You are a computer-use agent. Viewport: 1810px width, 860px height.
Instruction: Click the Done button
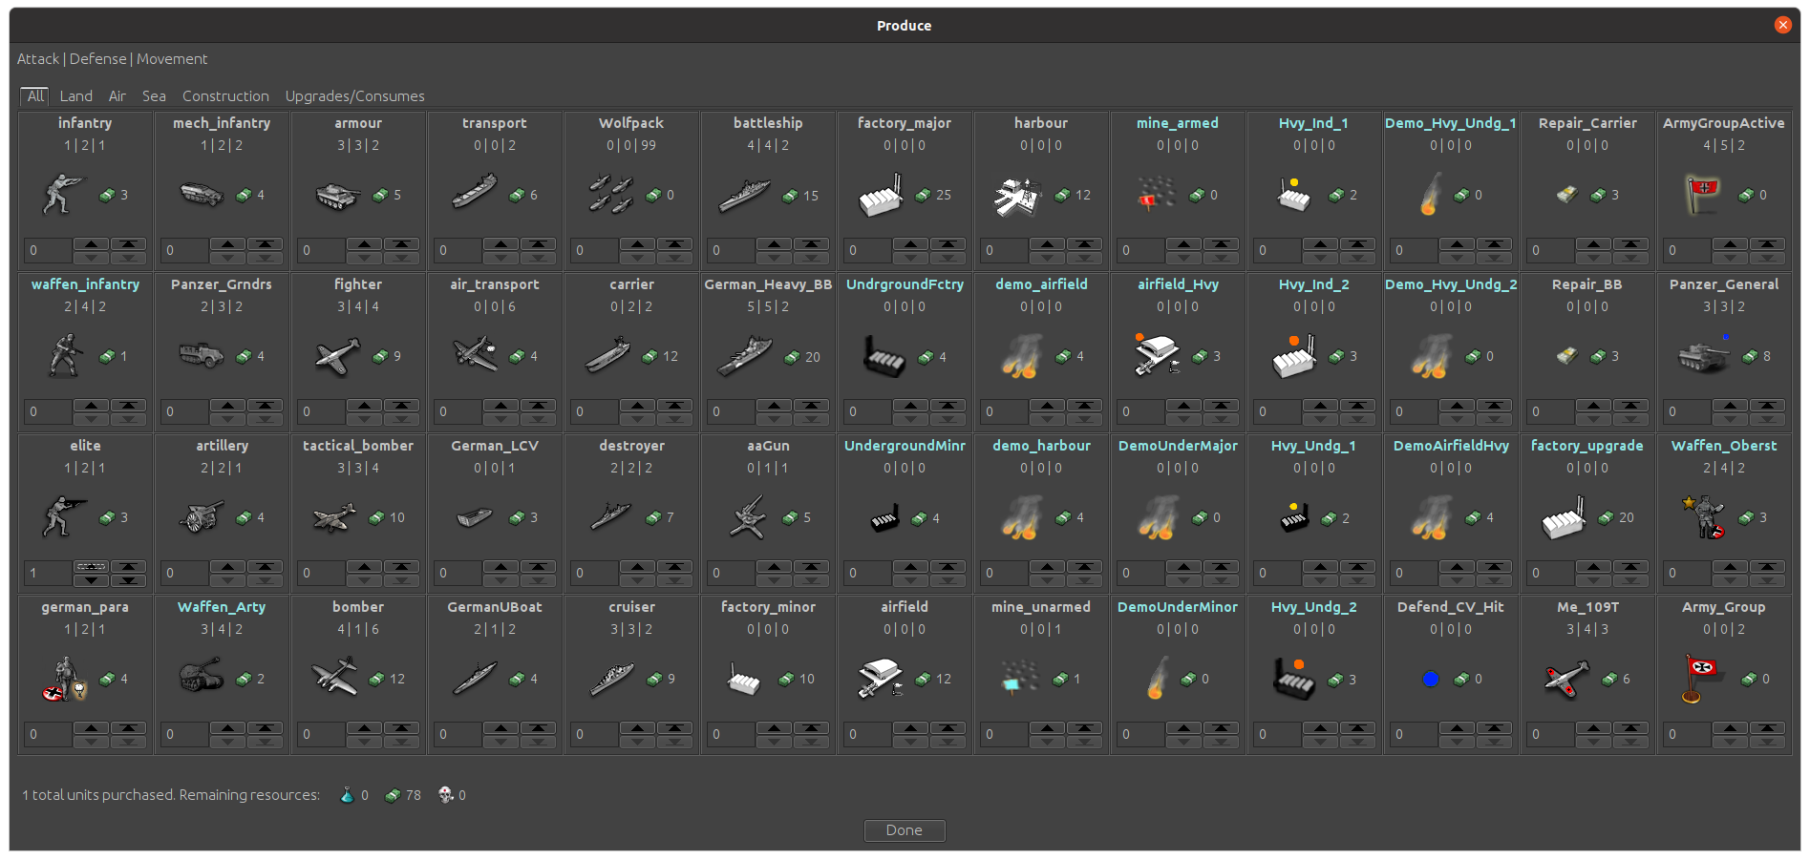[905, 830]
